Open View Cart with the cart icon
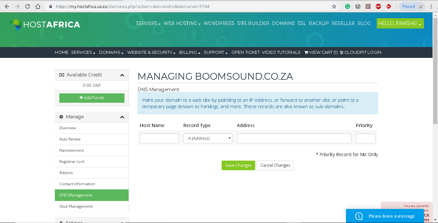Screen dimensions: 438x223 [x=321, y=52]
